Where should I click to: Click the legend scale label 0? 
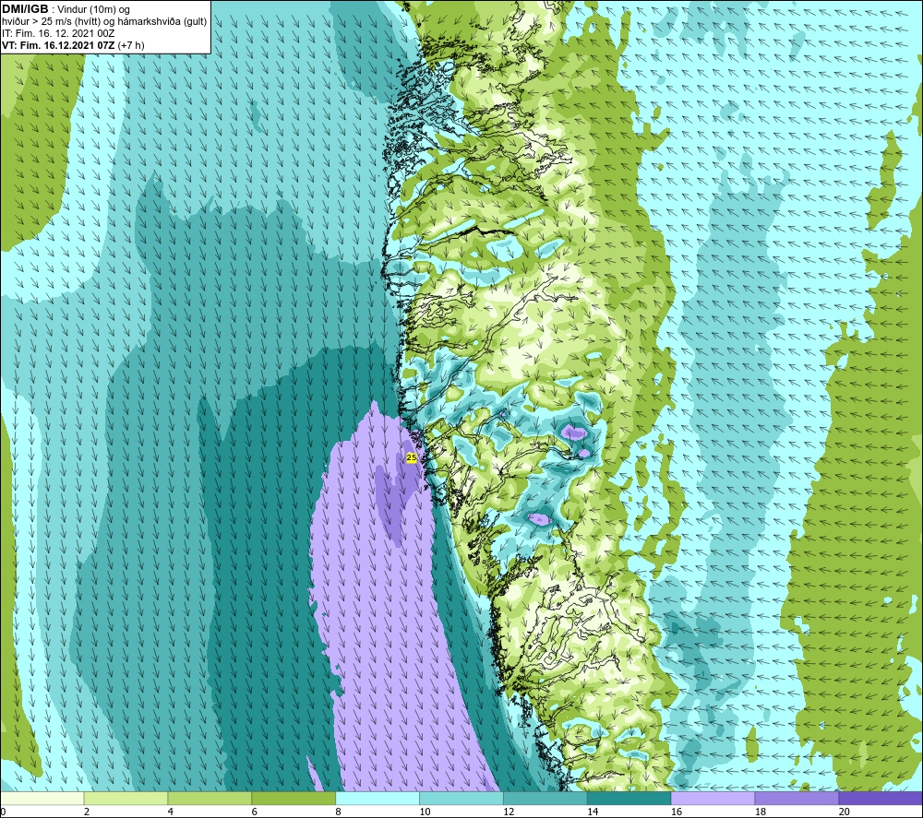tap(4, 812)
